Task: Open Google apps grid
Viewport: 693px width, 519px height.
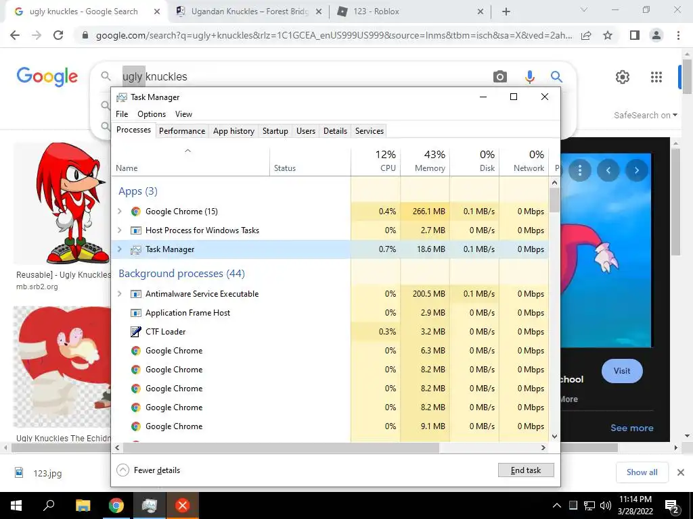Action: point(656,77)
